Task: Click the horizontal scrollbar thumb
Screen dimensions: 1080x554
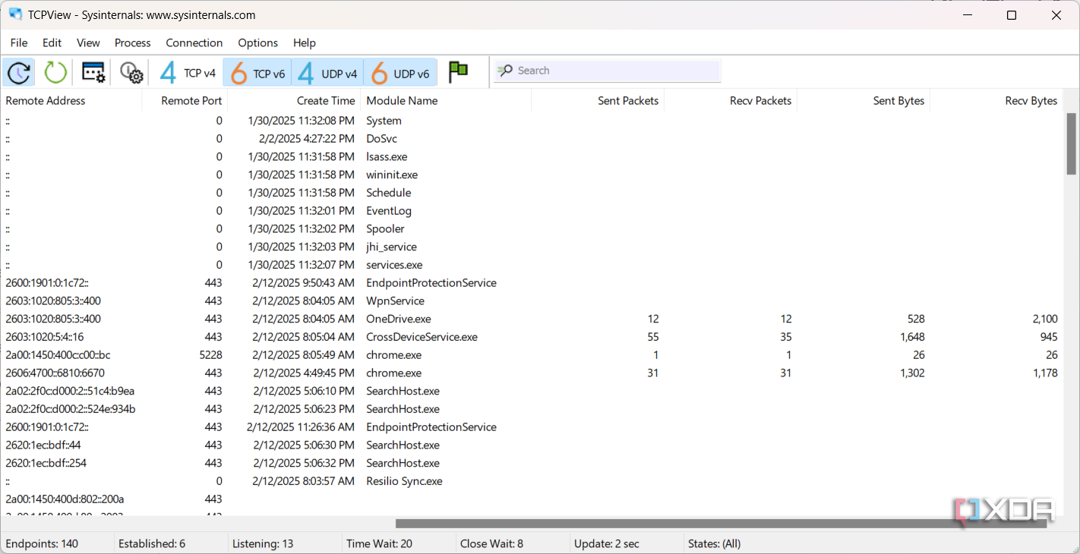Action: click(x=721, y=523)
